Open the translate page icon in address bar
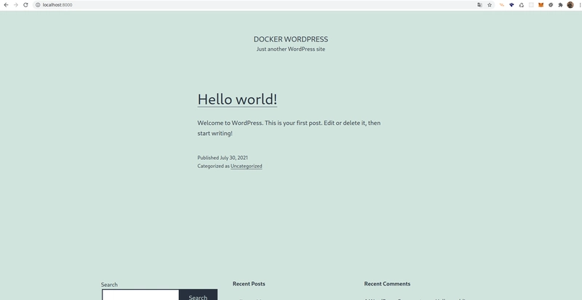Image resolution: width=582 pixels, height=300 pixels. click(479, 5)
